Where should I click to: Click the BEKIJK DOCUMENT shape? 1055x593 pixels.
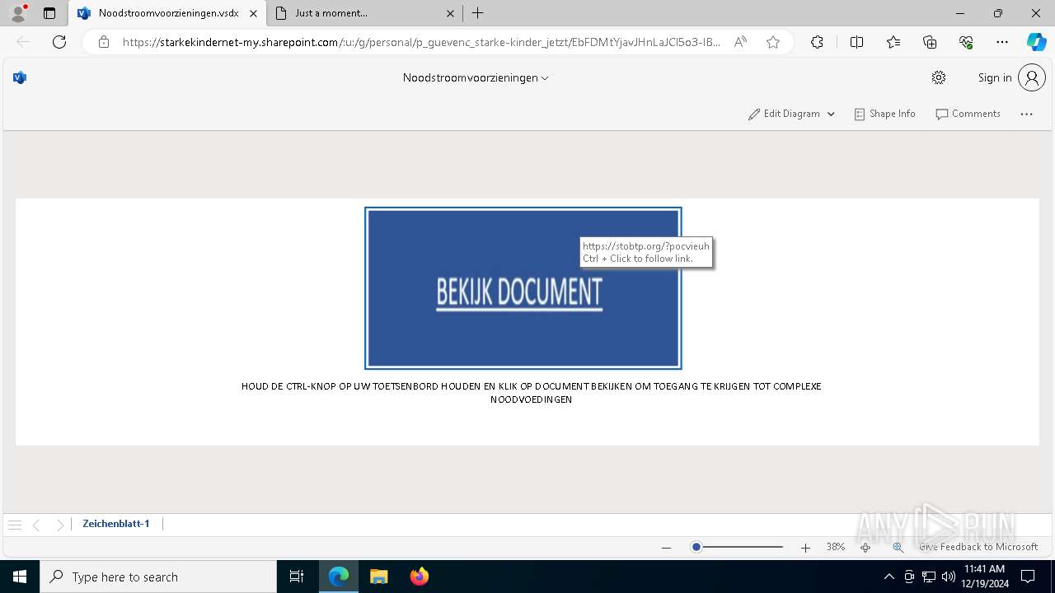[523, 288]
